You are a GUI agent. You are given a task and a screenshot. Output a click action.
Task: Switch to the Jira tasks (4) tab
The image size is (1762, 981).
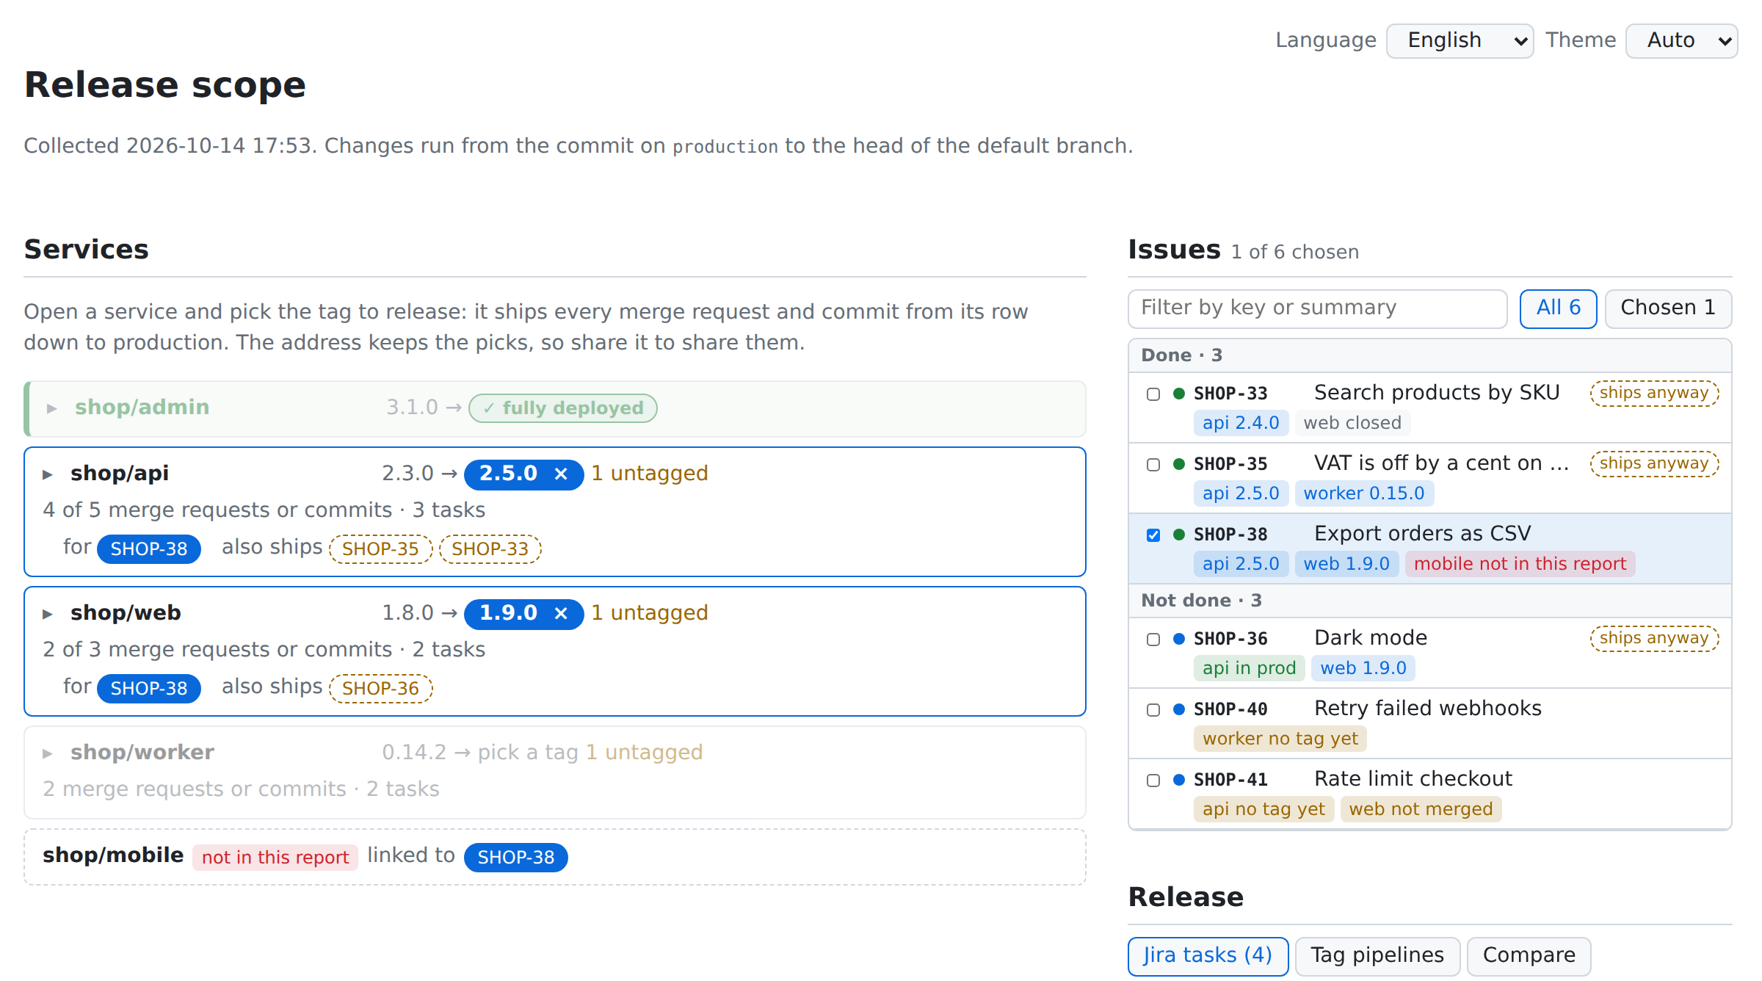pyautogui.click(x=1208, y=956)
